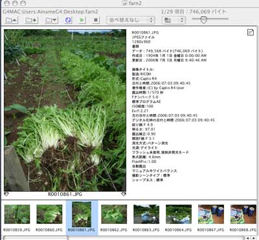Image resolution: width=259 pixels, height=240 pixels.
Task: Go up to the parent folder
Action: 11,20
